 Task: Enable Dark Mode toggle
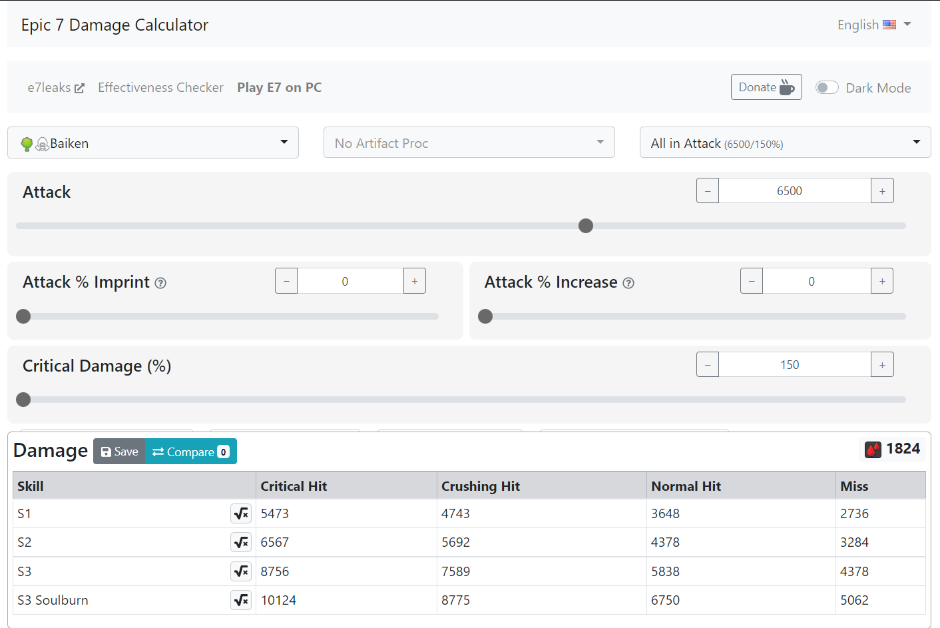827,88
